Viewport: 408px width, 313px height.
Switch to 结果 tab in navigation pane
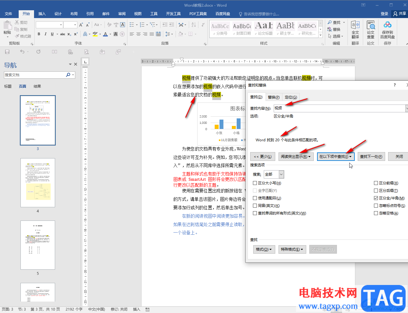point(37,86)
